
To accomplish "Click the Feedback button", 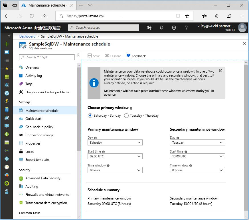I will 136,56.
